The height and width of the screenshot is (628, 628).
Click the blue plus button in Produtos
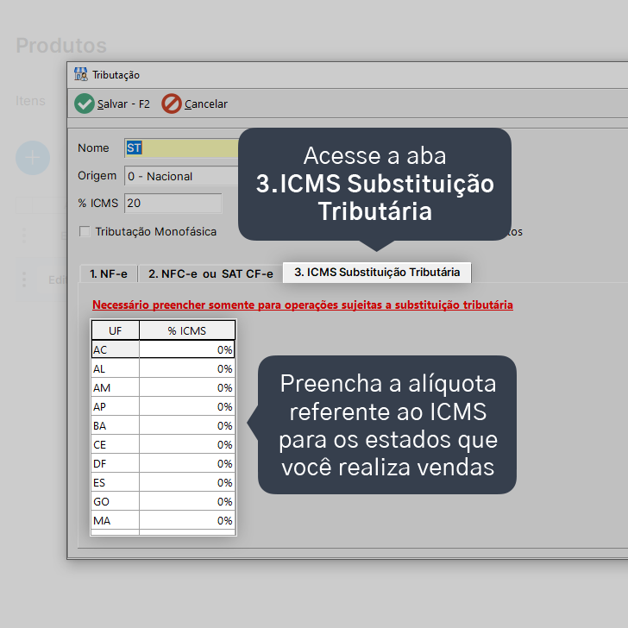[x=33, y=158]
